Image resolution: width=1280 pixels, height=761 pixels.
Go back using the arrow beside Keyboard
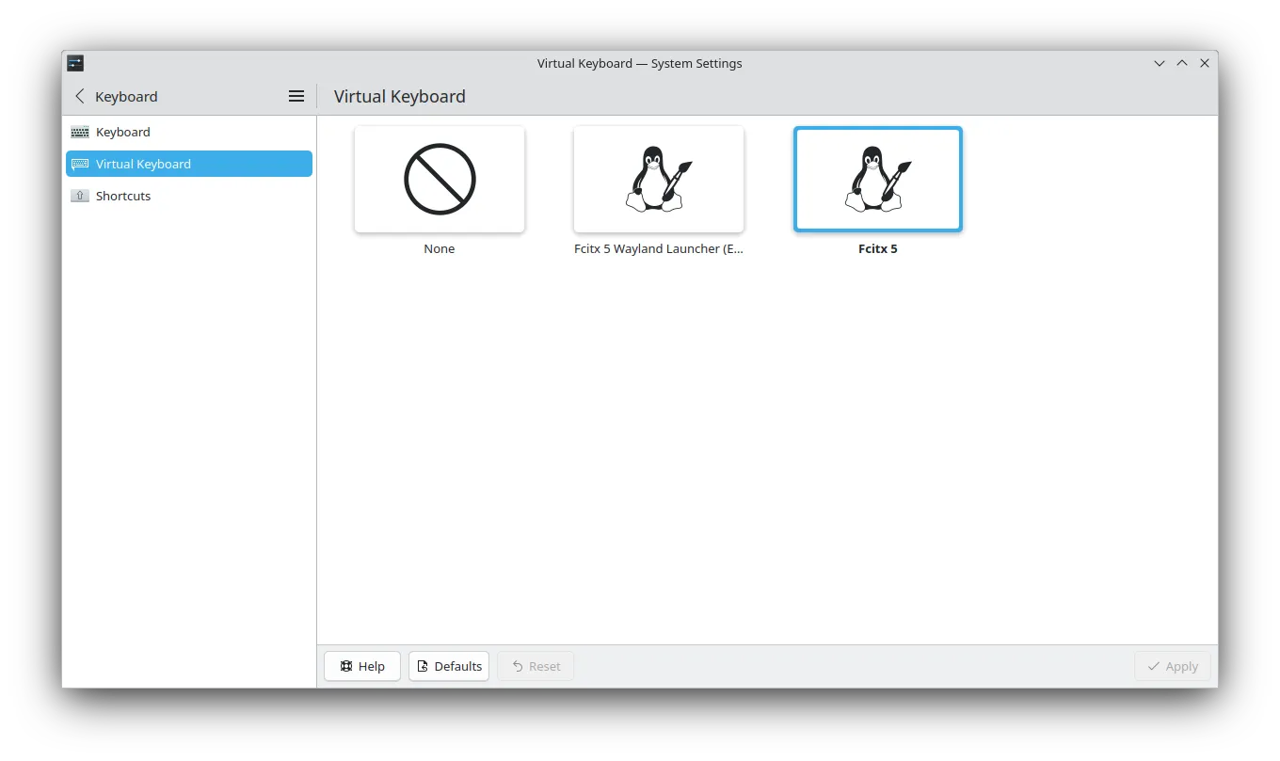80,96
